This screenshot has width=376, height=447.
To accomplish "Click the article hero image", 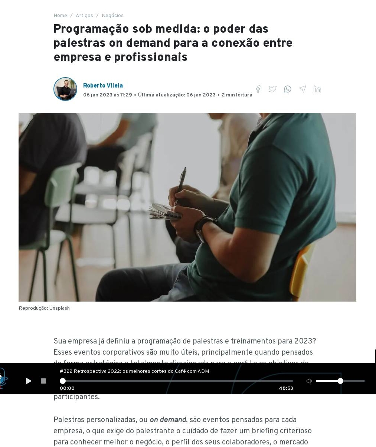I will [x=187, y=207].
